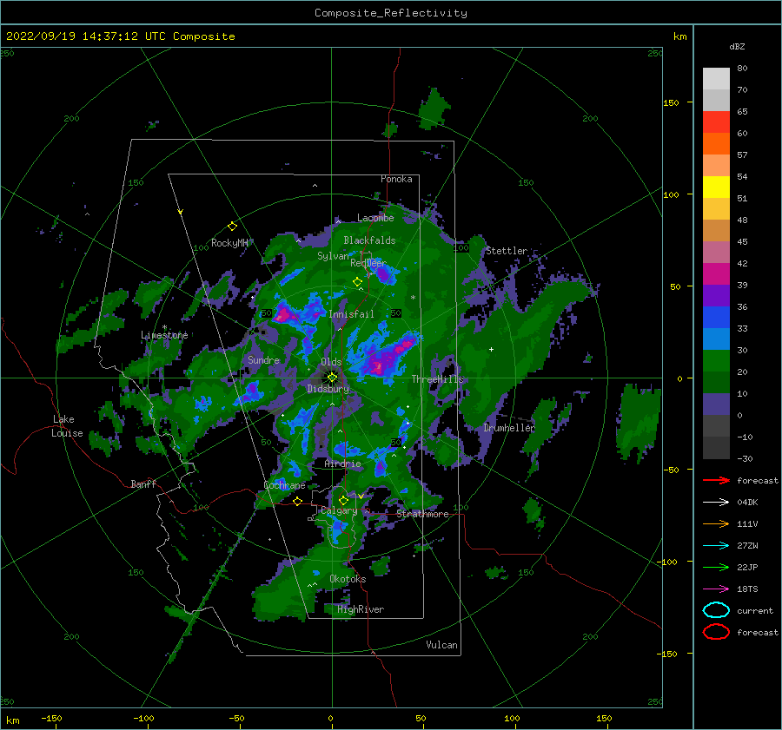Click the Calgary city label
Screen dimensions: 782x730
coord(339,510)
